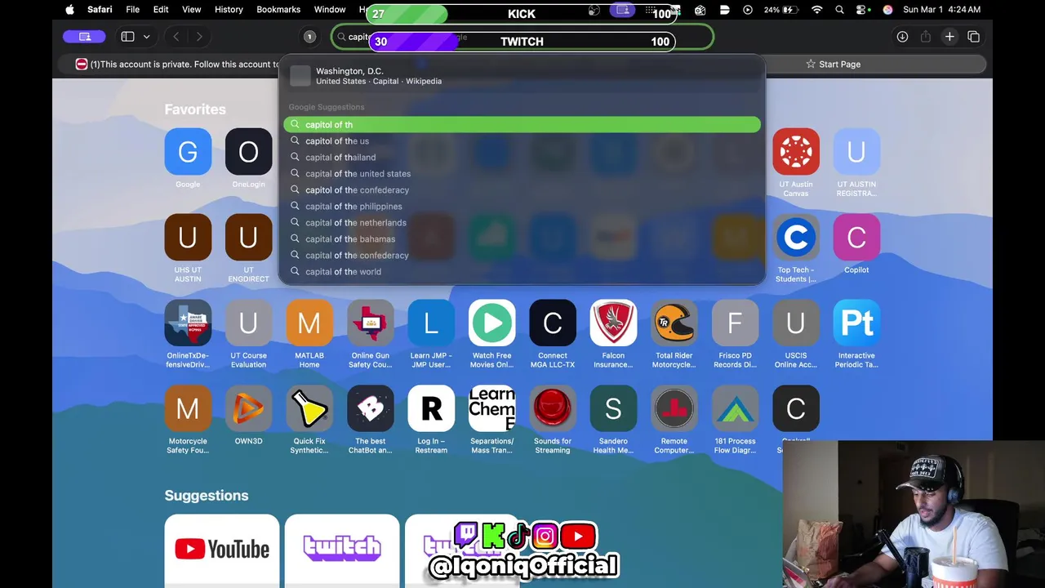Open Log In – Restream favorite
This screenshot has height=588, width=1045.
[431, 408]
